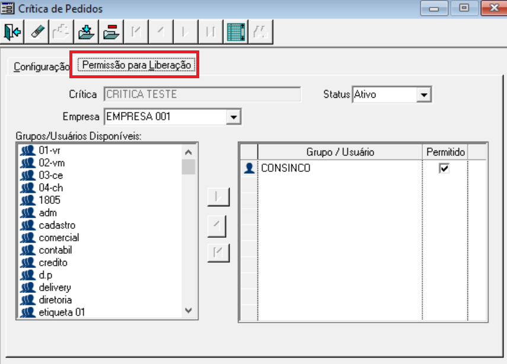
Task: Select group 04-ch in available list
Action: (x=51, y=188)
